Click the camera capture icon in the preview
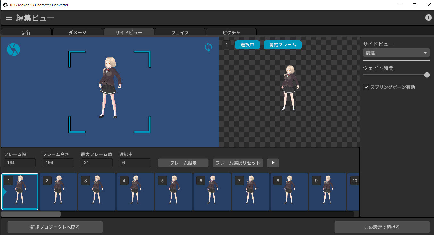 pyautogui.click(x=13, y=49)
